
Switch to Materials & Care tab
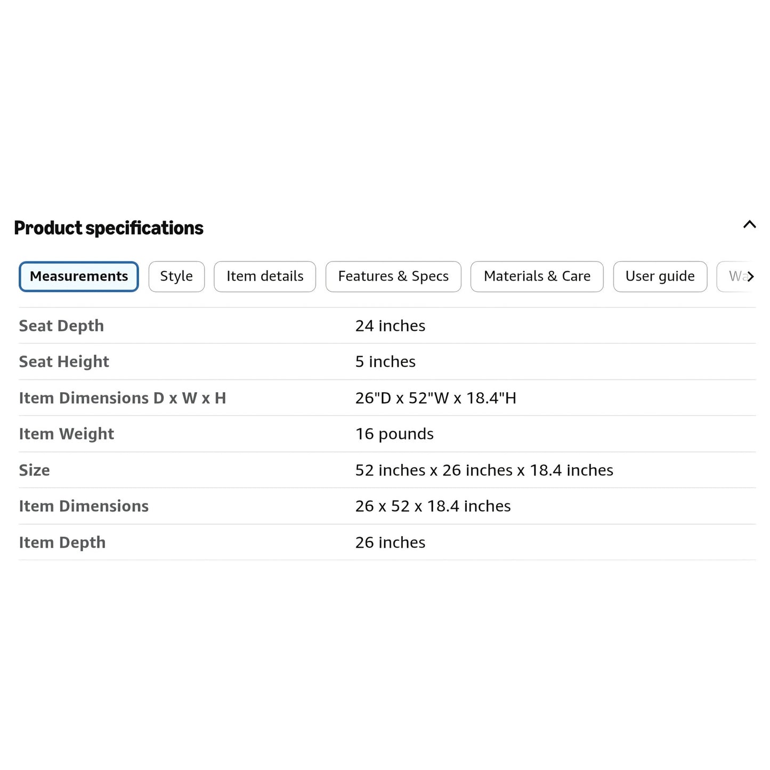coord(537,277)
